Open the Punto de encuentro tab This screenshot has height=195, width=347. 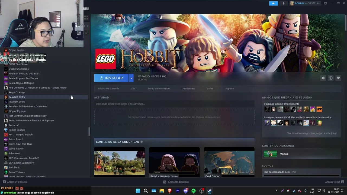(159, 89)
